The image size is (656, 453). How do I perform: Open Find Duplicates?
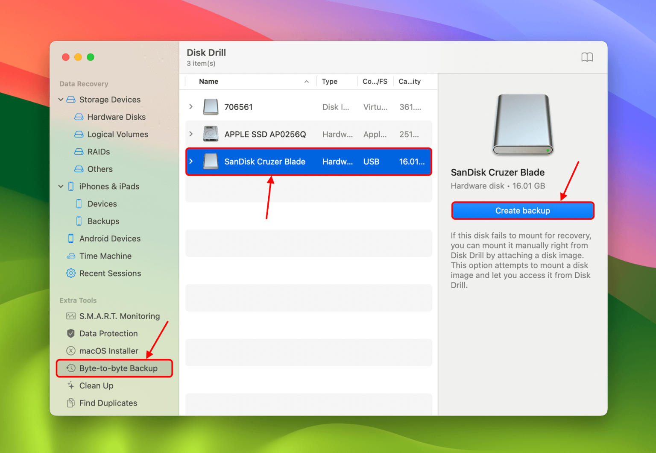coord(108,403)
